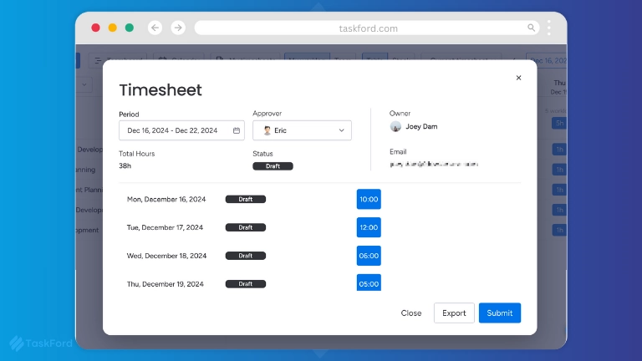Click the browser forward arrow
Screen dimensions: 642x361
tap(178, 28)
